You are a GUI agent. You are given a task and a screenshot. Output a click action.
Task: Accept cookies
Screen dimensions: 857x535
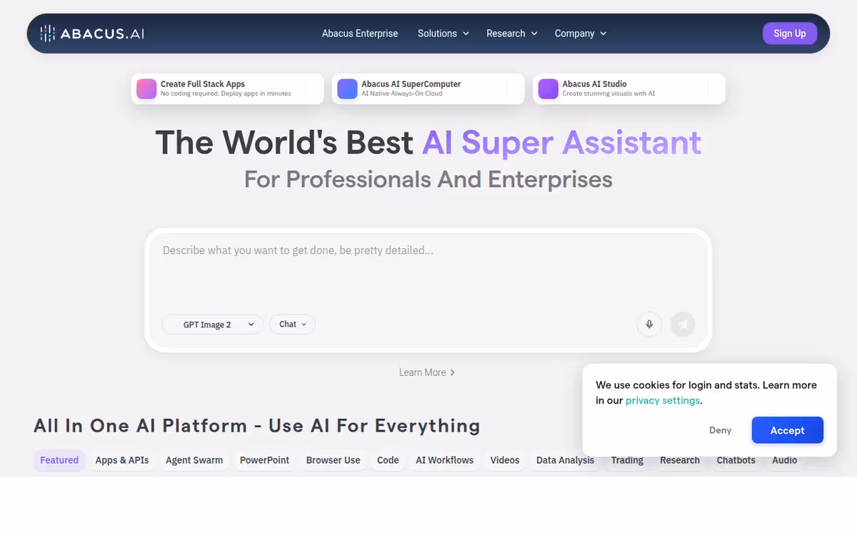click(x=787, y=430)
